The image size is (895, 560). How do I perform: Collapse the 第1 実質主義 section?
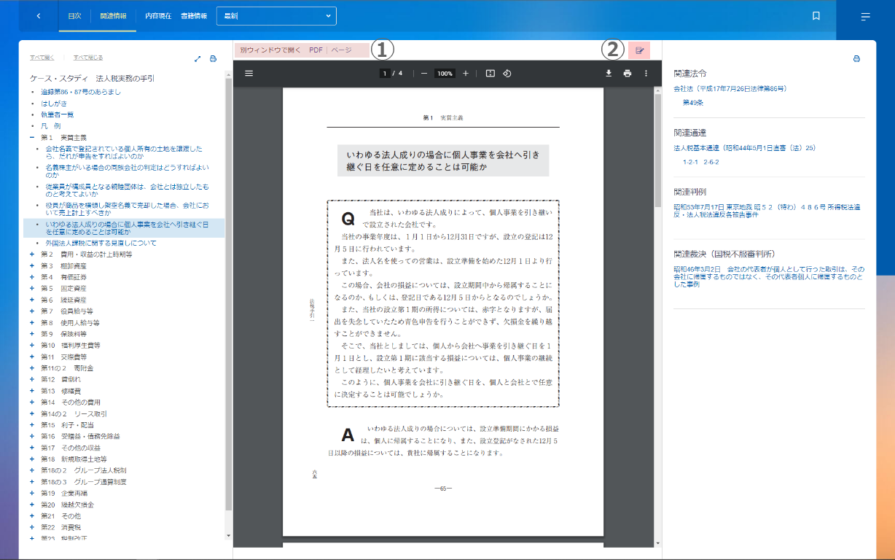click(x=32, y=137)
